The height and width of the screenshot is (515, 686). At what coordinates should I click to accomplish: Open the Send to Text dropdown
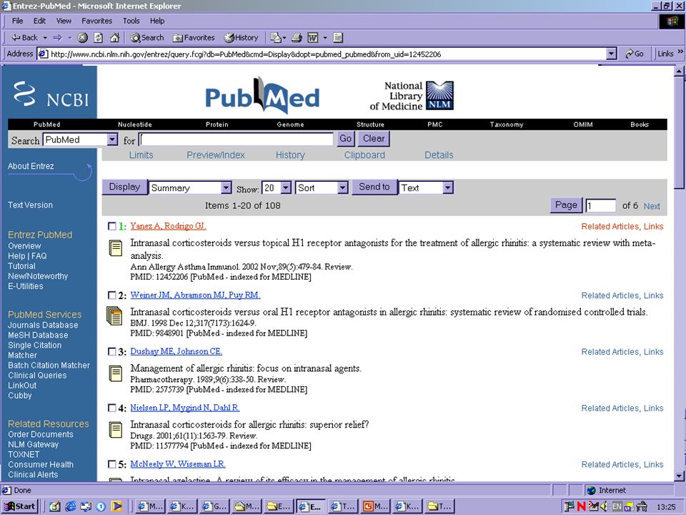(447, 188)
